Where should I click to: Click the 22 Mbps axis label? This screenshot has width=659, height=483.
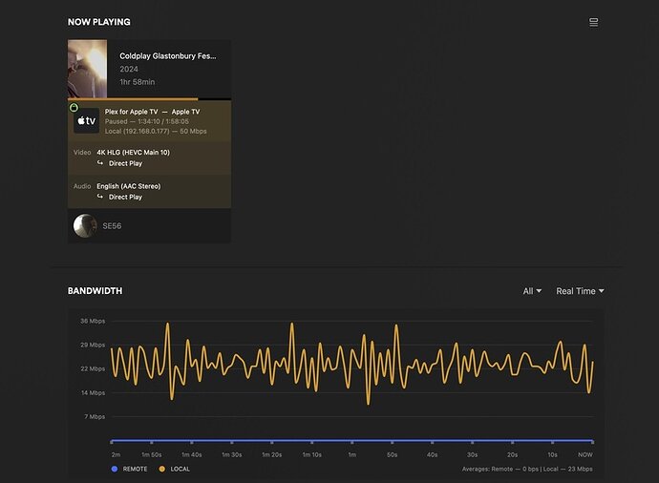click(x=93, y=368)
